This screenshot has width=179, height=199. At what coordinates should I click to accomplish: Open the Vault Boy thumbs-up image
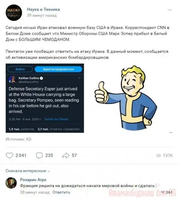[126, 98]
